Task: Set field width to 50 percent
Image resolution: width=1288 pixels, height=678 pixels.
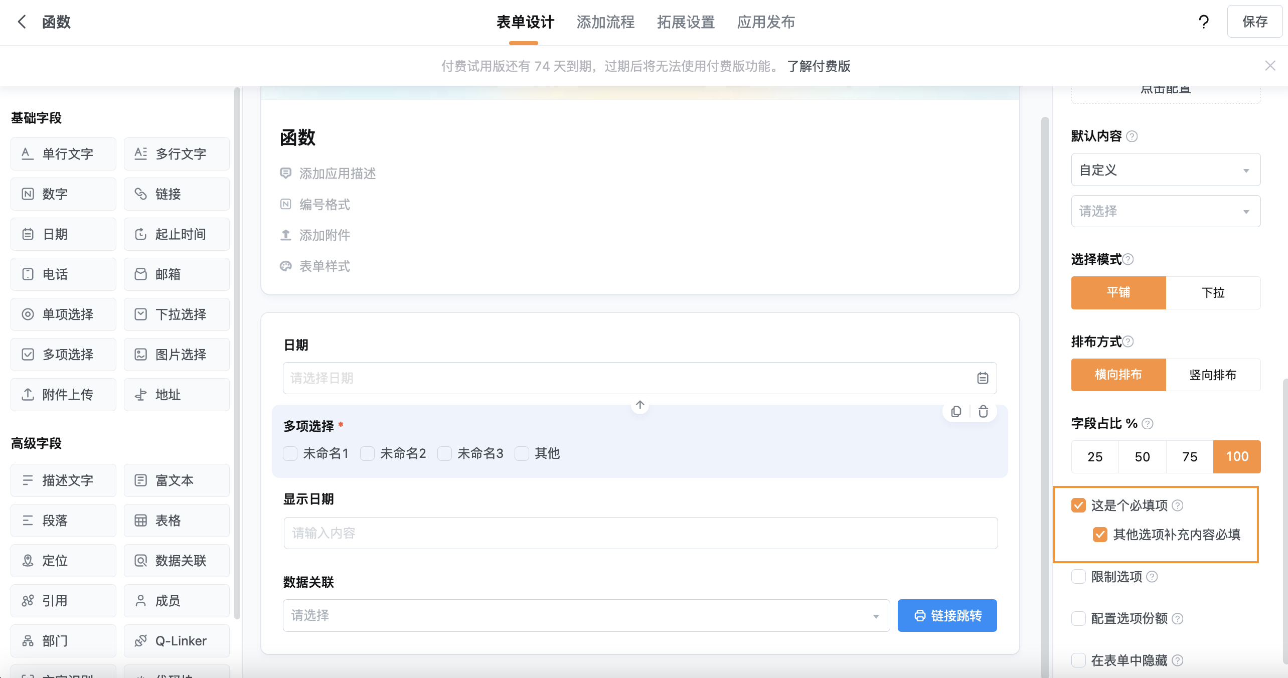Action: (x=1143, y=456)
